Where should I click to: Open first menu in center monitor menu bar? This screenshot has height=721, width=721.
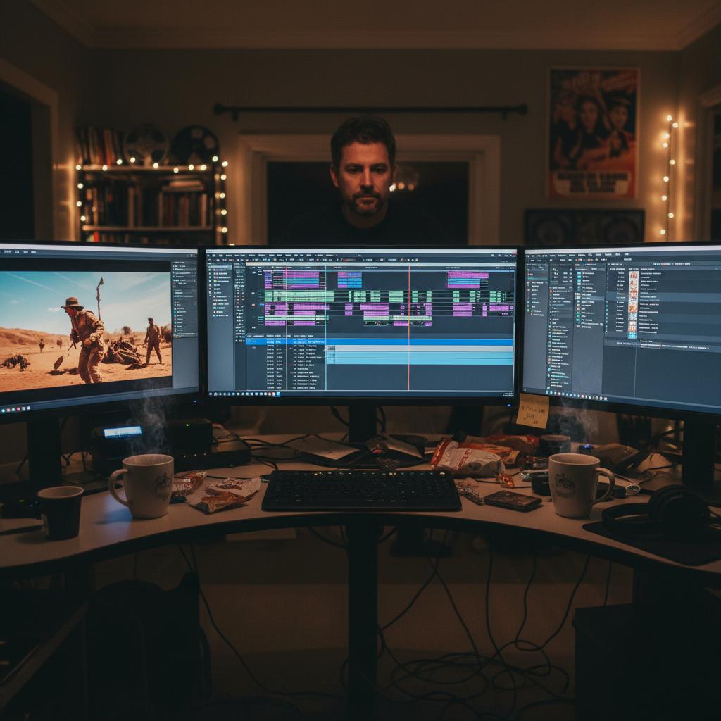213,255
